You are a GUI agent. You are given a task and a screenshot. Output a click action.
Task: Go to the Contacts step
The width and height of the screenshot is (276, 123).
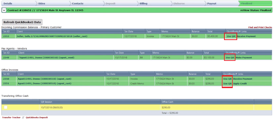[x=78, y=3]
